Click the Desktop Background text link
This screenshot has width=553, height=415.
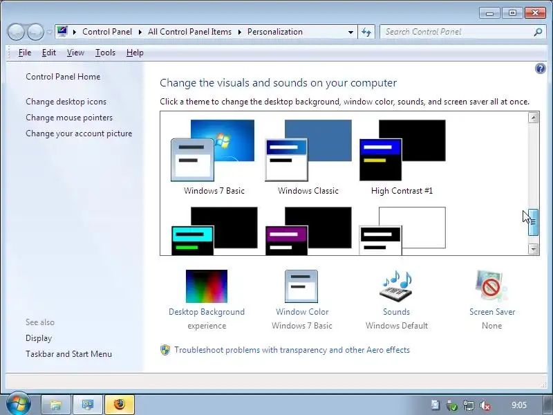click(207, 312)
